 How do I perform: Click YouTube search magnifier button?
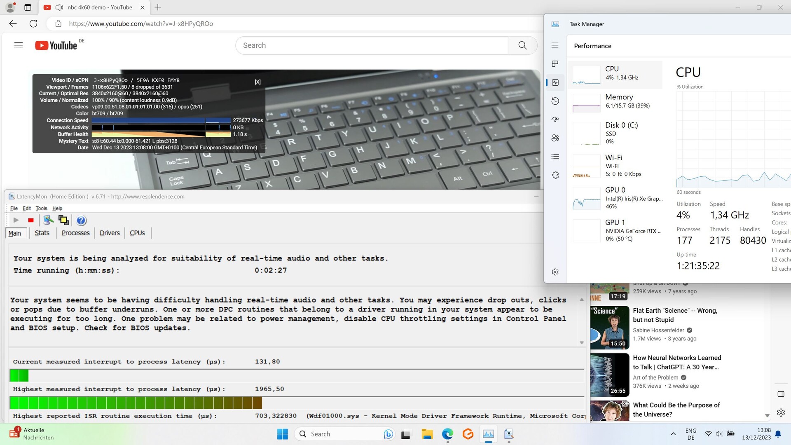522,45
